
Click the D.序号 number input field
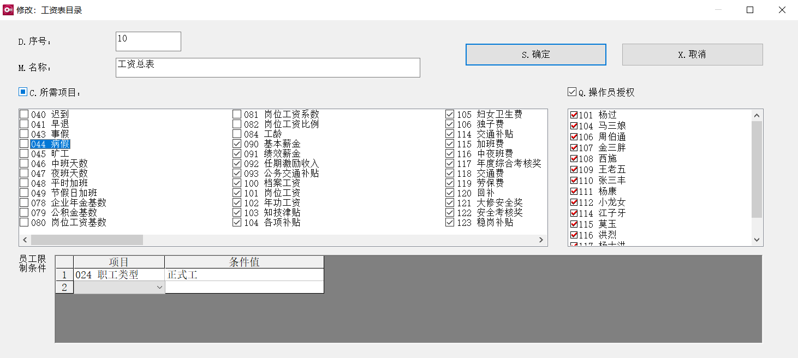(x=147, y=41)
